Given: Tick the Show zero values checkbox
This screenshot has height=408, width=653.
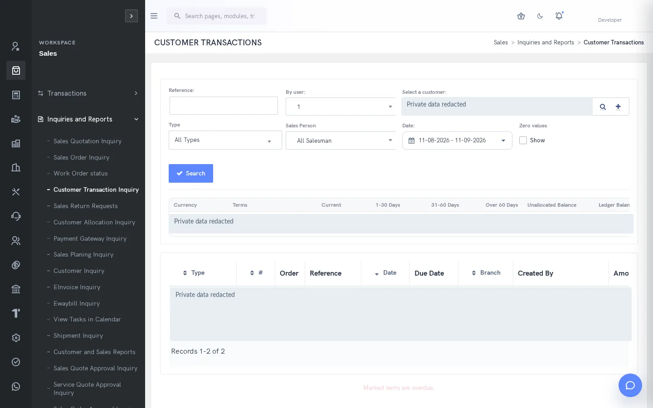Looking at the screenshot, I should pyautogui.click(x=523, y=141).
